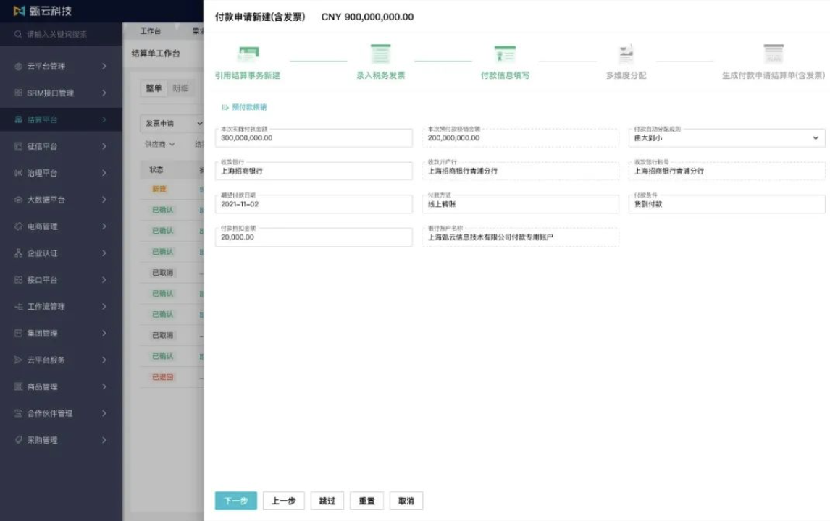830x521 pixels.
Task: Expand 接口平台 using its chevron
Action: (104, 280)
